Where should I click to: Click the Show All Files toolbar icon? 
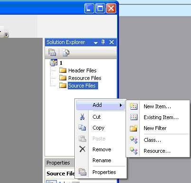point(65,52)
